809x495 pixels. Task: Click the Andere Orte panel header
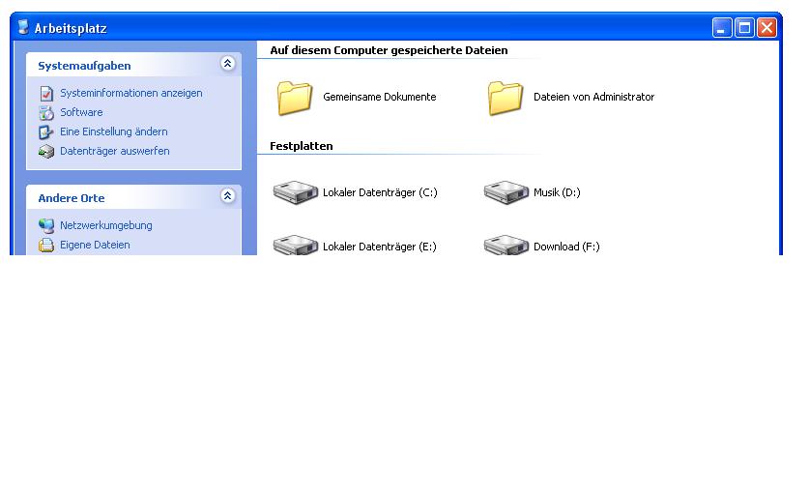click(x=133, y=196)
